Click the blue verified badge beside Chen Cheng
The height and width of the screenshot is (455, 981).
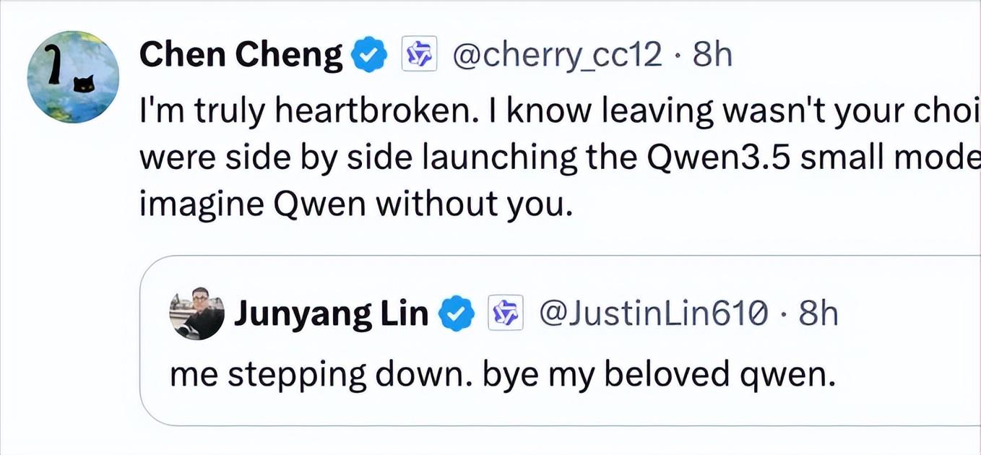(369, 56)
